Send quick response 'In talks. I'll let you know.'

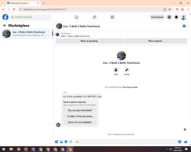(80, 116)
